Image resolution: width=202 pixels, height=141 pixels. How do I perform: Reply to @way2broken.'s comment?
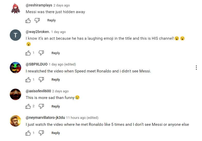56,53
